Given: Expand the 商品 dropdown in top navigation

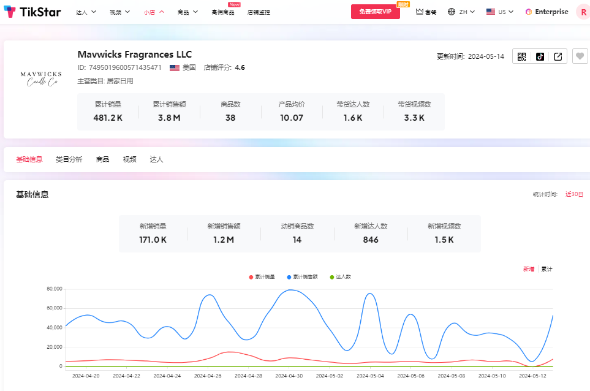Looking at the screenshot, I should tap(187, 12).
